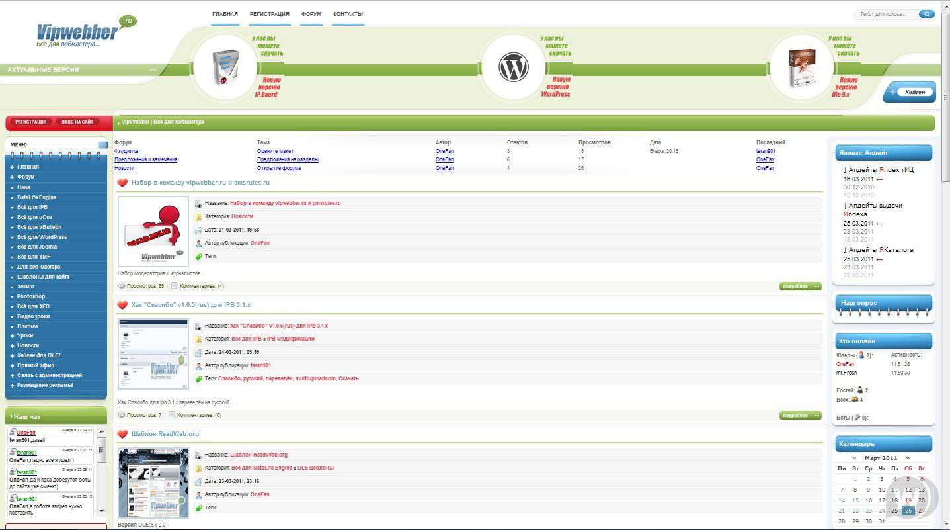The image size is (950, 530).
Task: Click next month arrow in calendar
Action: click(x=908, y=458)
